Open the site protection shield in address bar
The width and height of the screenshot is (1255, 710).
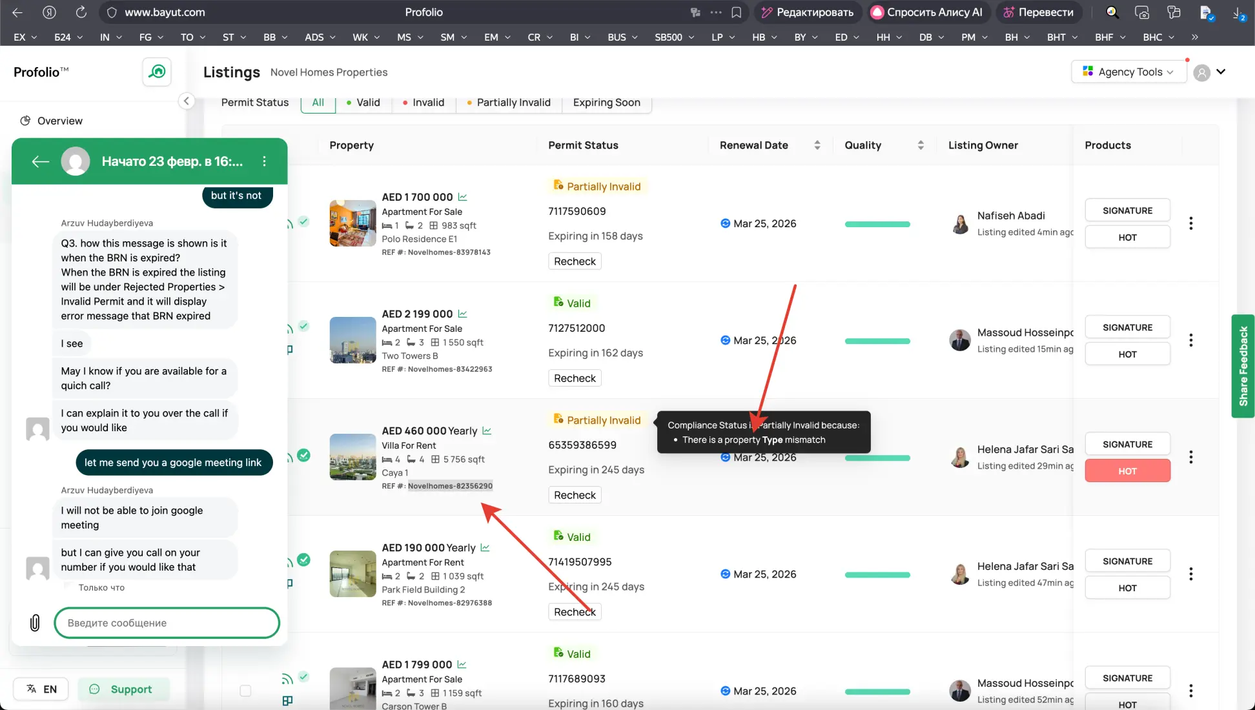click(112, 12)
